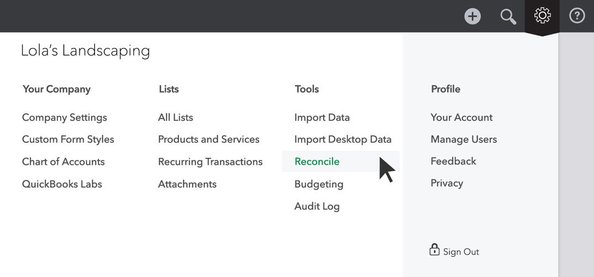Open Budgeting tool
The image size is (594, 277).
(319, 184)
